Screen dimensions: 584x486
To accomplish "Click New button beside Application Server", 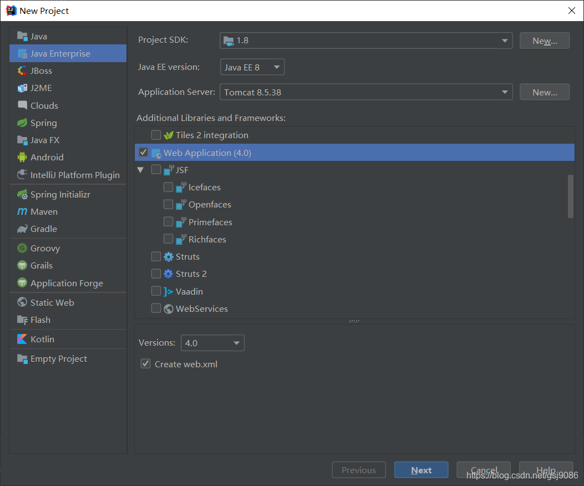I will [545, 92].
